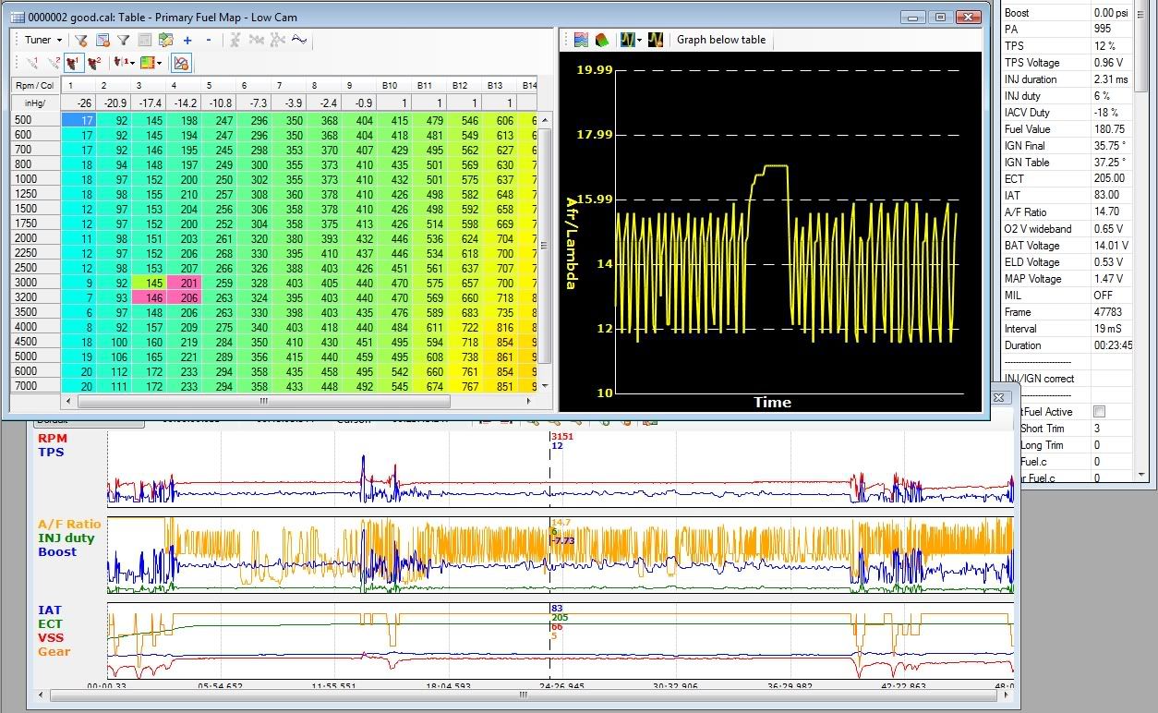Click the first greyed interpolate points icon
Viewport: 1158px width, 713px height.
[x=235, y=40]
